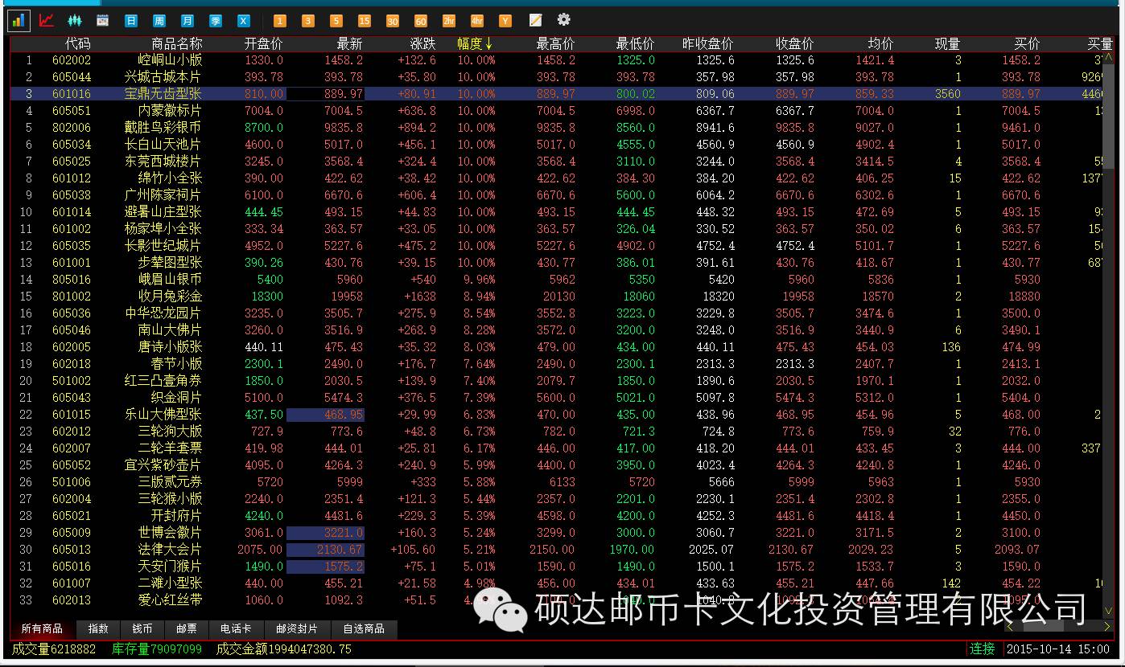Select row 乐山大佛型张
The image size is (1125, 667).
556,415
